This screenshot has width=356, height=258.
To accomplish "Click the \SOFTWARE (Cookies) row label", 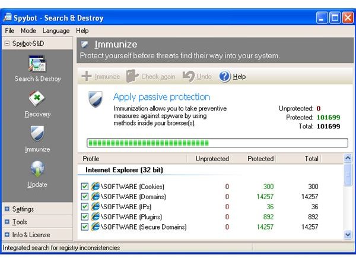I will pos(132,187).
